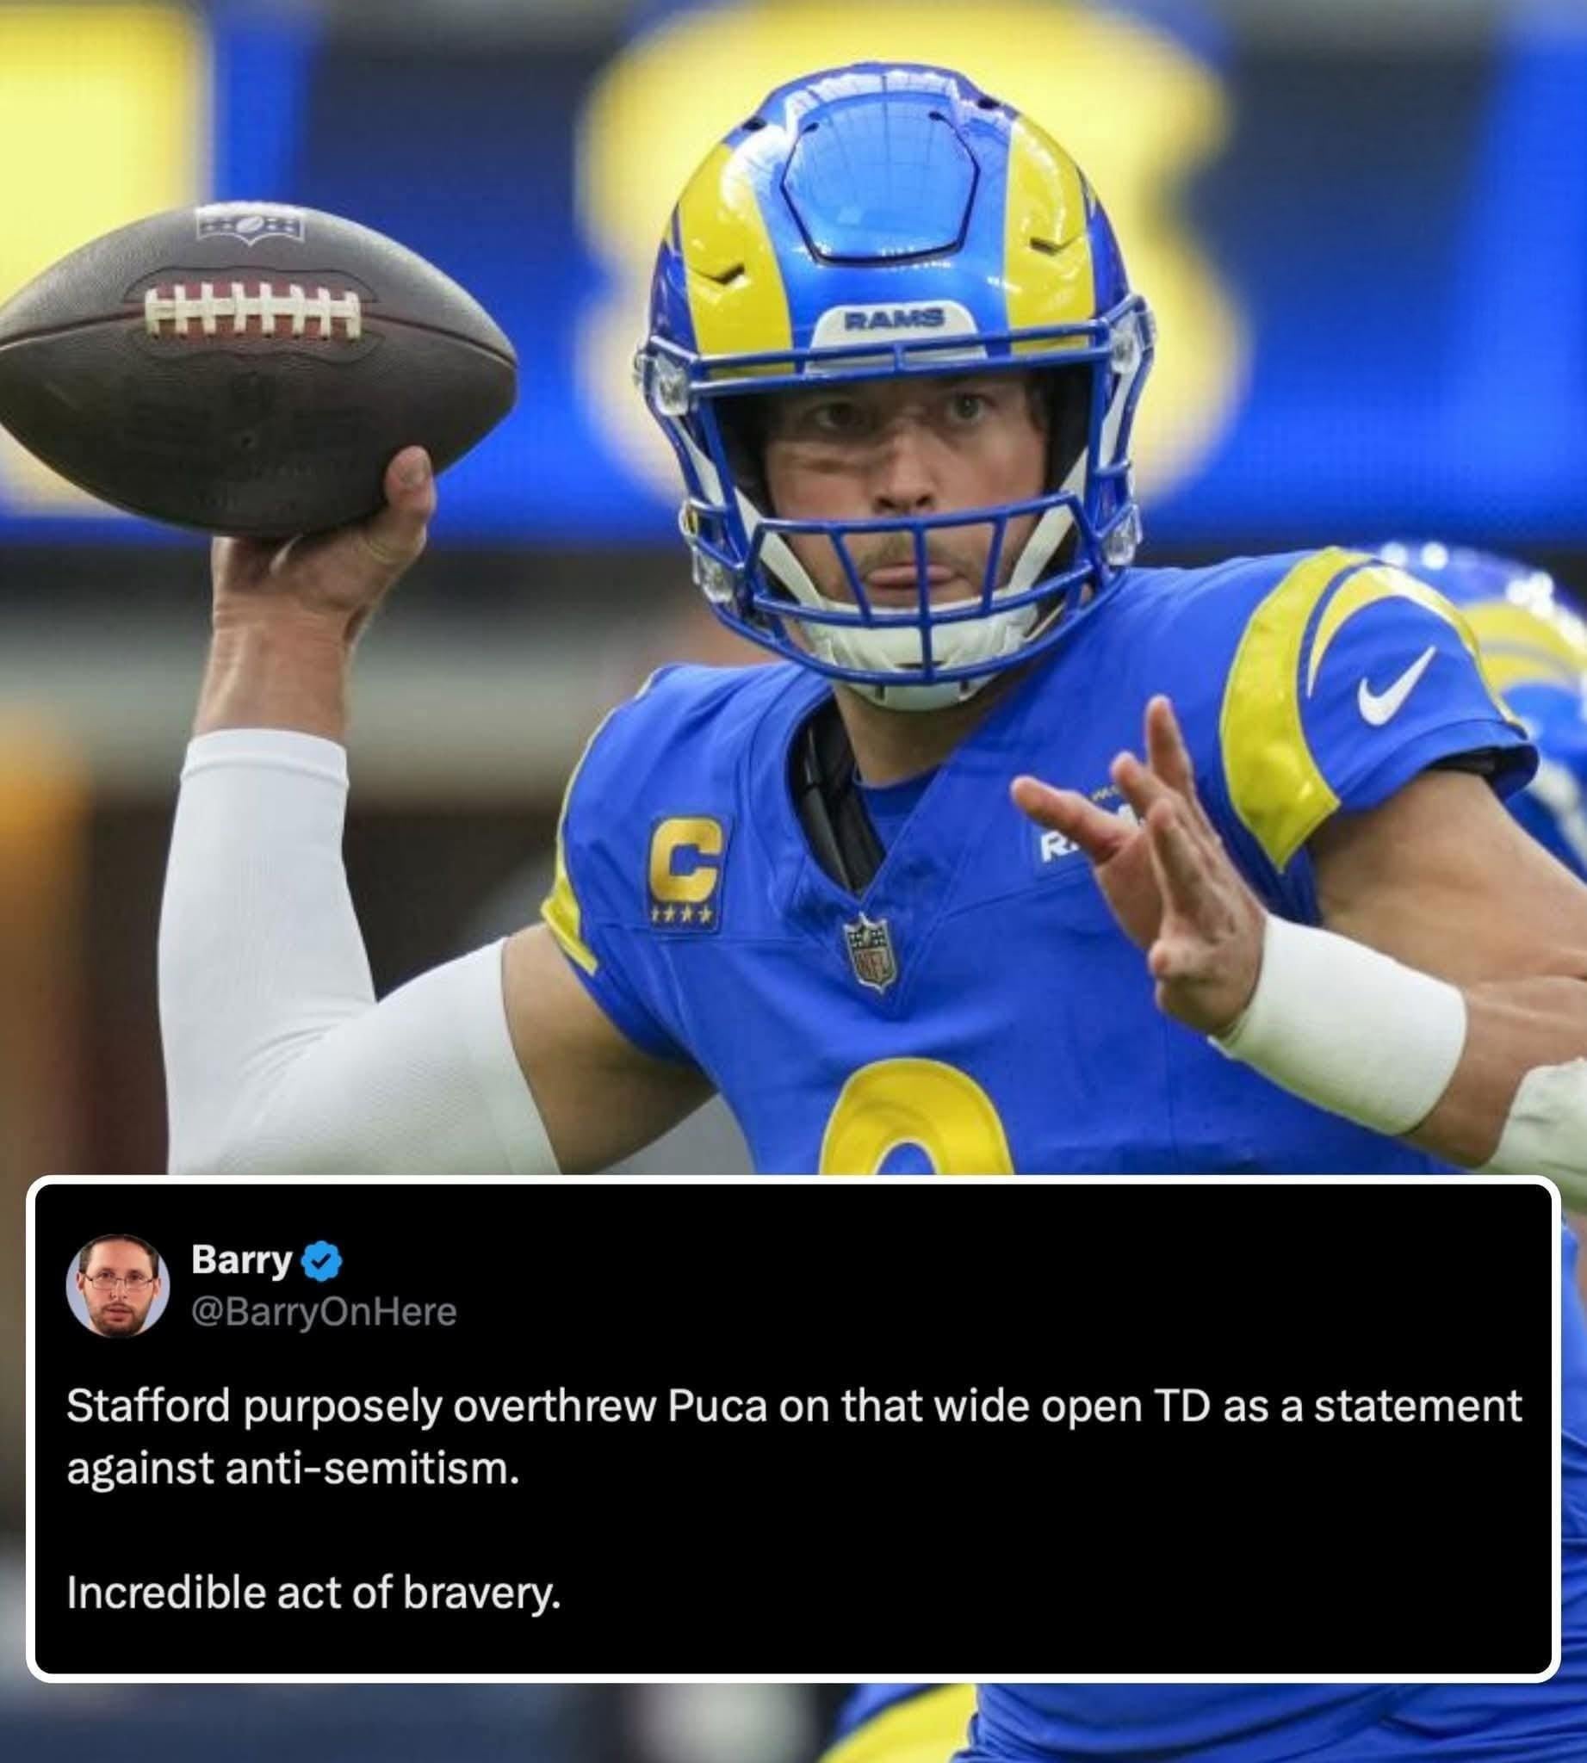Click the NFL logo printed on the football
The height and width of the screenshot is (1763, 1587).
[249, 225]
